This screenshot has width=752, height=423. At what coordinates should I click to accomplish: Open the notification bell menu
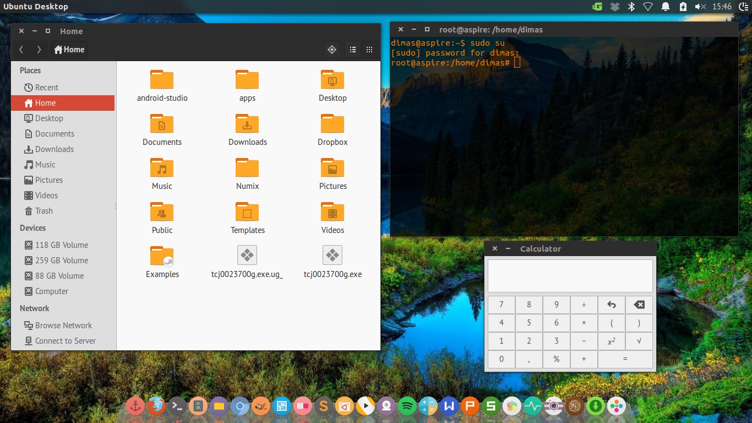[664, 7]
